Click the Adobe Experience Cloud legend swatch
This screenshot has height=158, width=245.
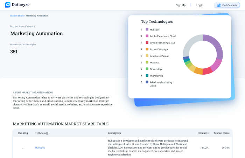(147, 36)
